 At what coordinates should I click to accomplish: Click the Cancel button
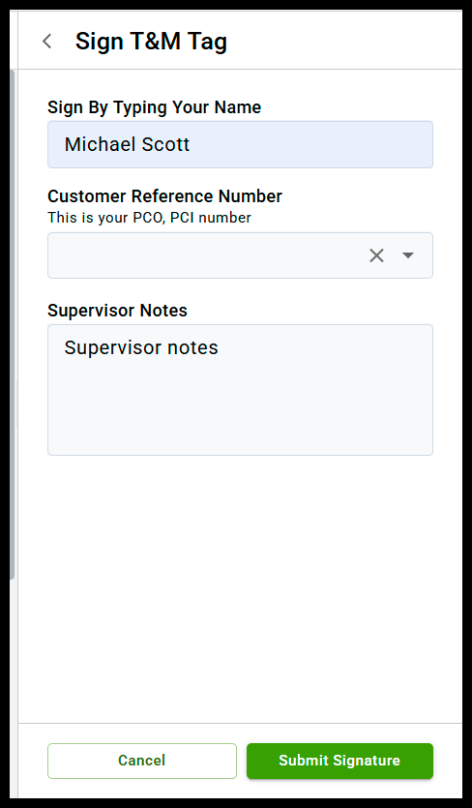(142, 761)
